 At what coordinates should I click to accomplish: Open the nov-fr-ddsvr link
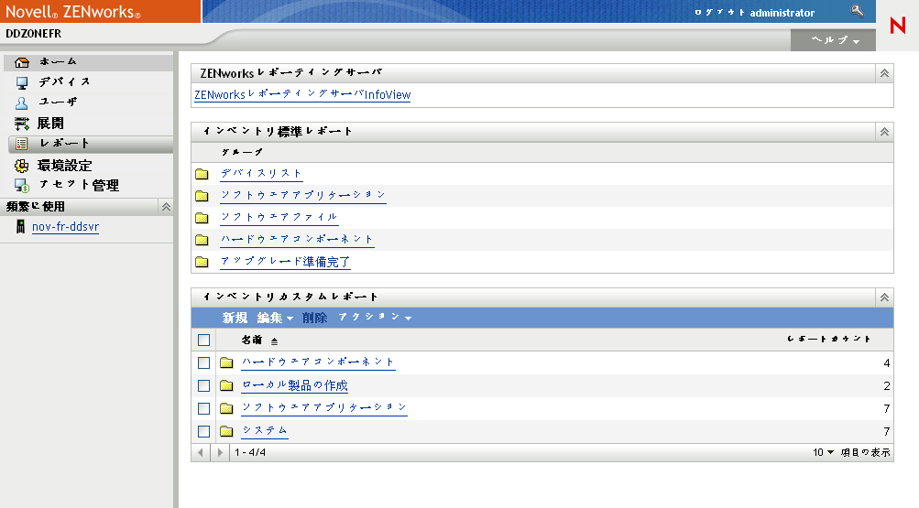click(x=66, y=226)
